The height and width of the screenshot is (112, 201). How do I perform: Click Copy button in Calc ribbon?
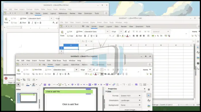click(70, 36)
